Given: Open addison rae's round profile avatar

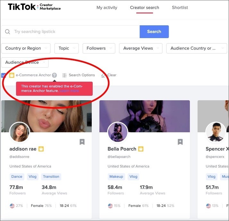Looking at the screenshot, I should tap(20, 132).
